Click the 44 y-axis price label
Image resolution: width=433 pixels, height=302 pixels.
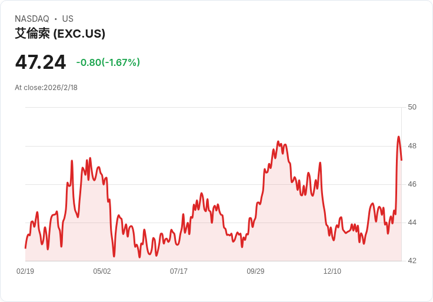412,223
